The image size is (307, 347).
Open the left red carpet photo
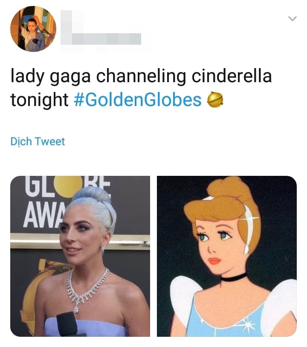click(80, 256)
